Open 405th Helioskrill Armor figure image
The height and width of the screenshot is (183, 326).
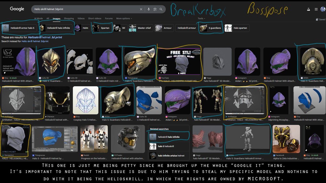click(248, 139)
